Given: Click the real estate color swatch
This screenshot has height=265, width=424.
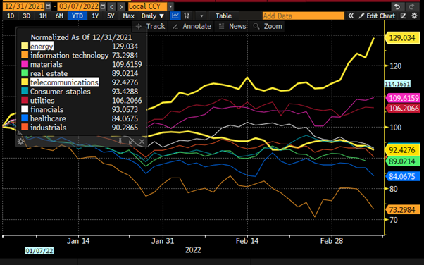Looking at the screenshot, I should 25,73.
